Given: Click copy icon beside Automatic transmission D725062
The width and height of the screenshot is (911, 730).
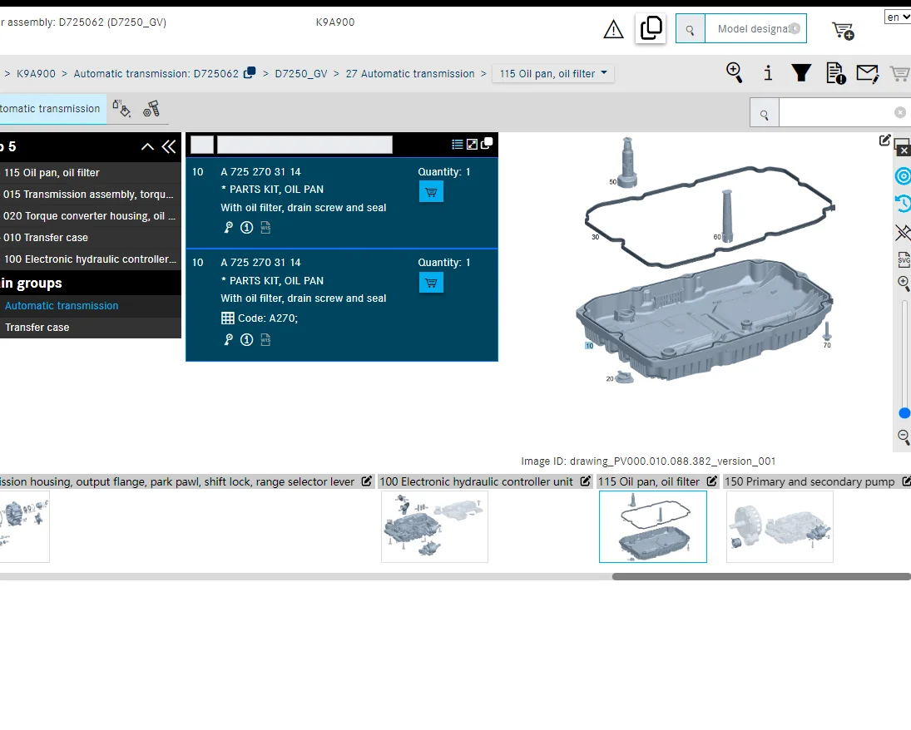Looking at the screenshot, I should [x=250, y=72].
